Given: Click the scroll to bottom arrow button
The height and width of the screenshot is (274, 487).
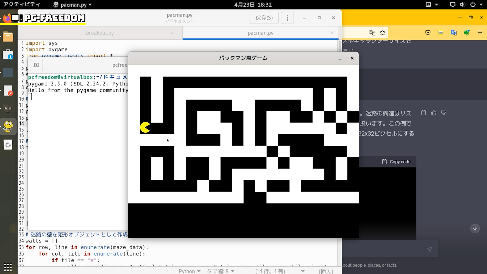Looking at the screenshot, I should (x=475, y=229).
